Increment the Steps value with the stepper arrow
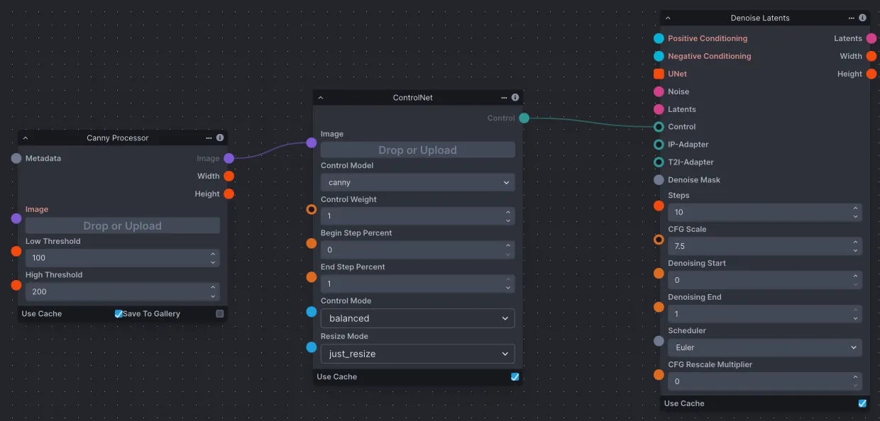The width and height of the screenshot is (880, 421). click(854, 208)
